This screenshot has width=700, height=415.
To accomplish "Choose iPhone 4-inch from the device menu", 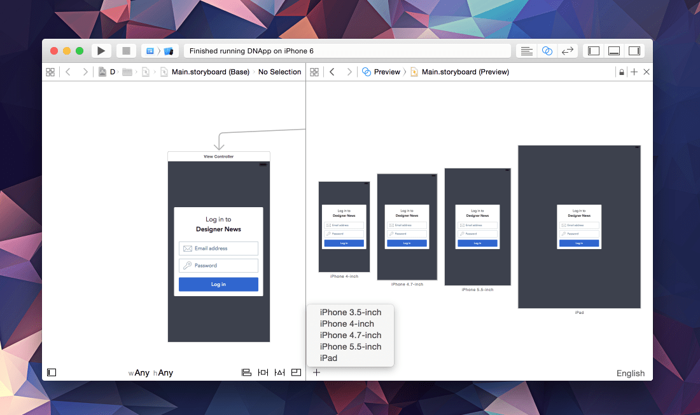I will (x=351, y=324).
